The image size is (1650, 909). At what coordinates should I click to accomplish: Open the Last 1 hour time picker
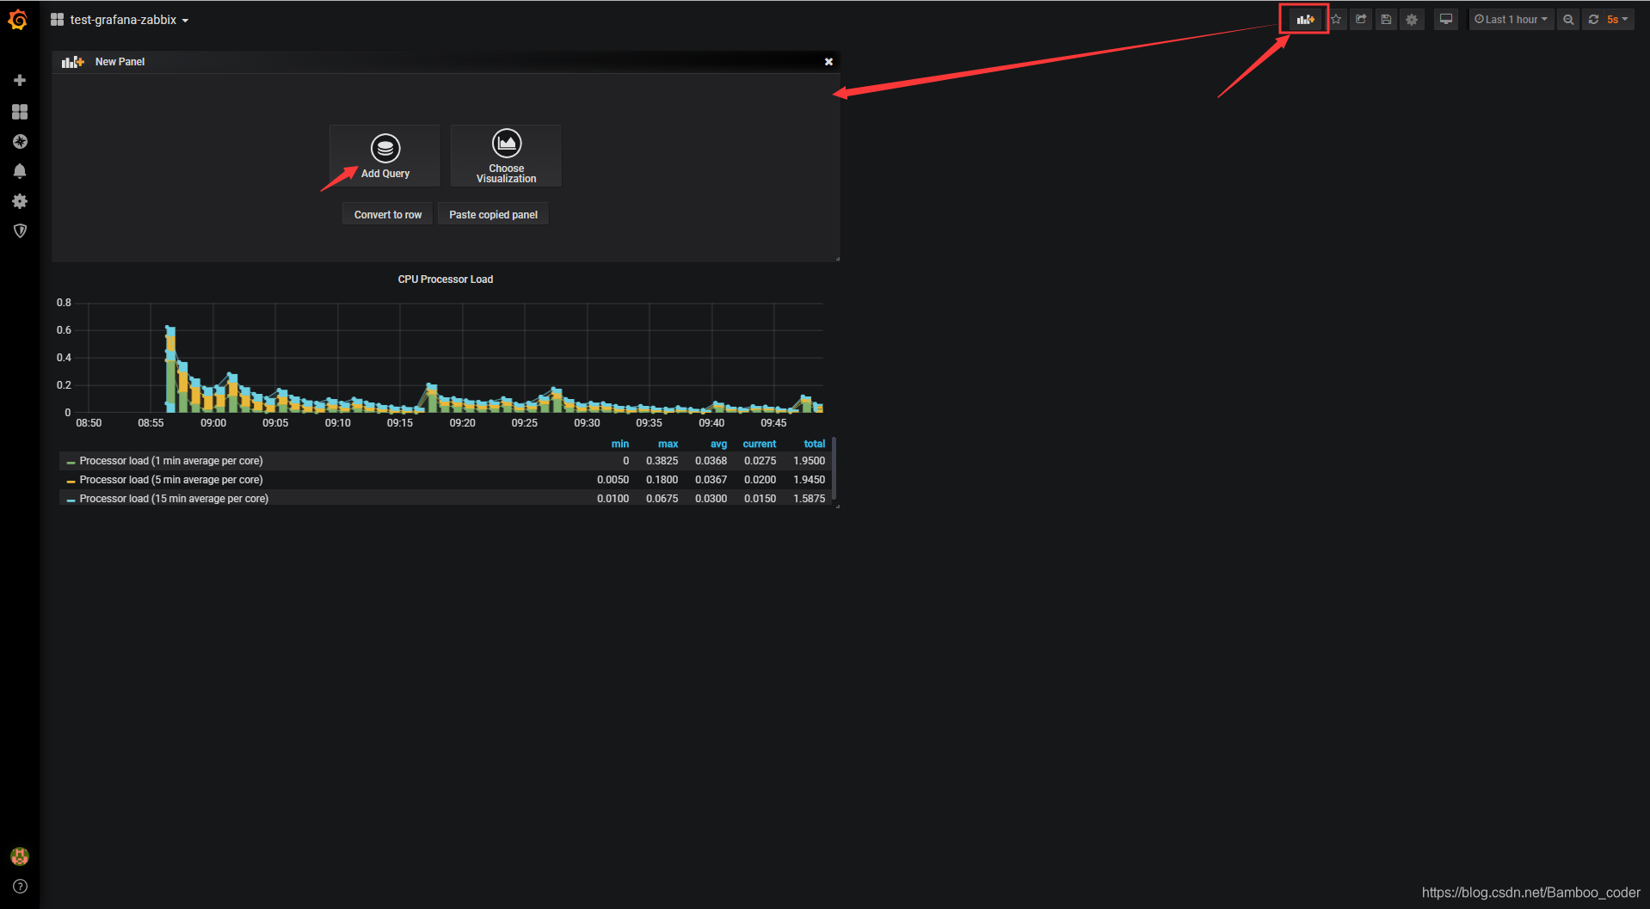[1511, 19]
